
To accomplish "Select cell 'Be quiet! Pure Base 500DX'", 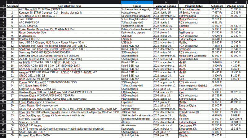I will 70,135.
